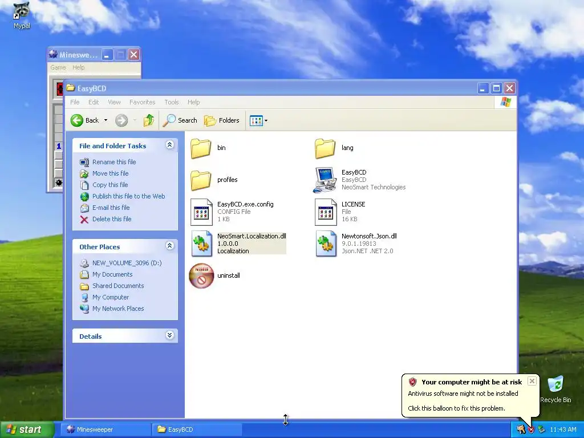Click Publish this file to the Web

[x=128, y=196]
